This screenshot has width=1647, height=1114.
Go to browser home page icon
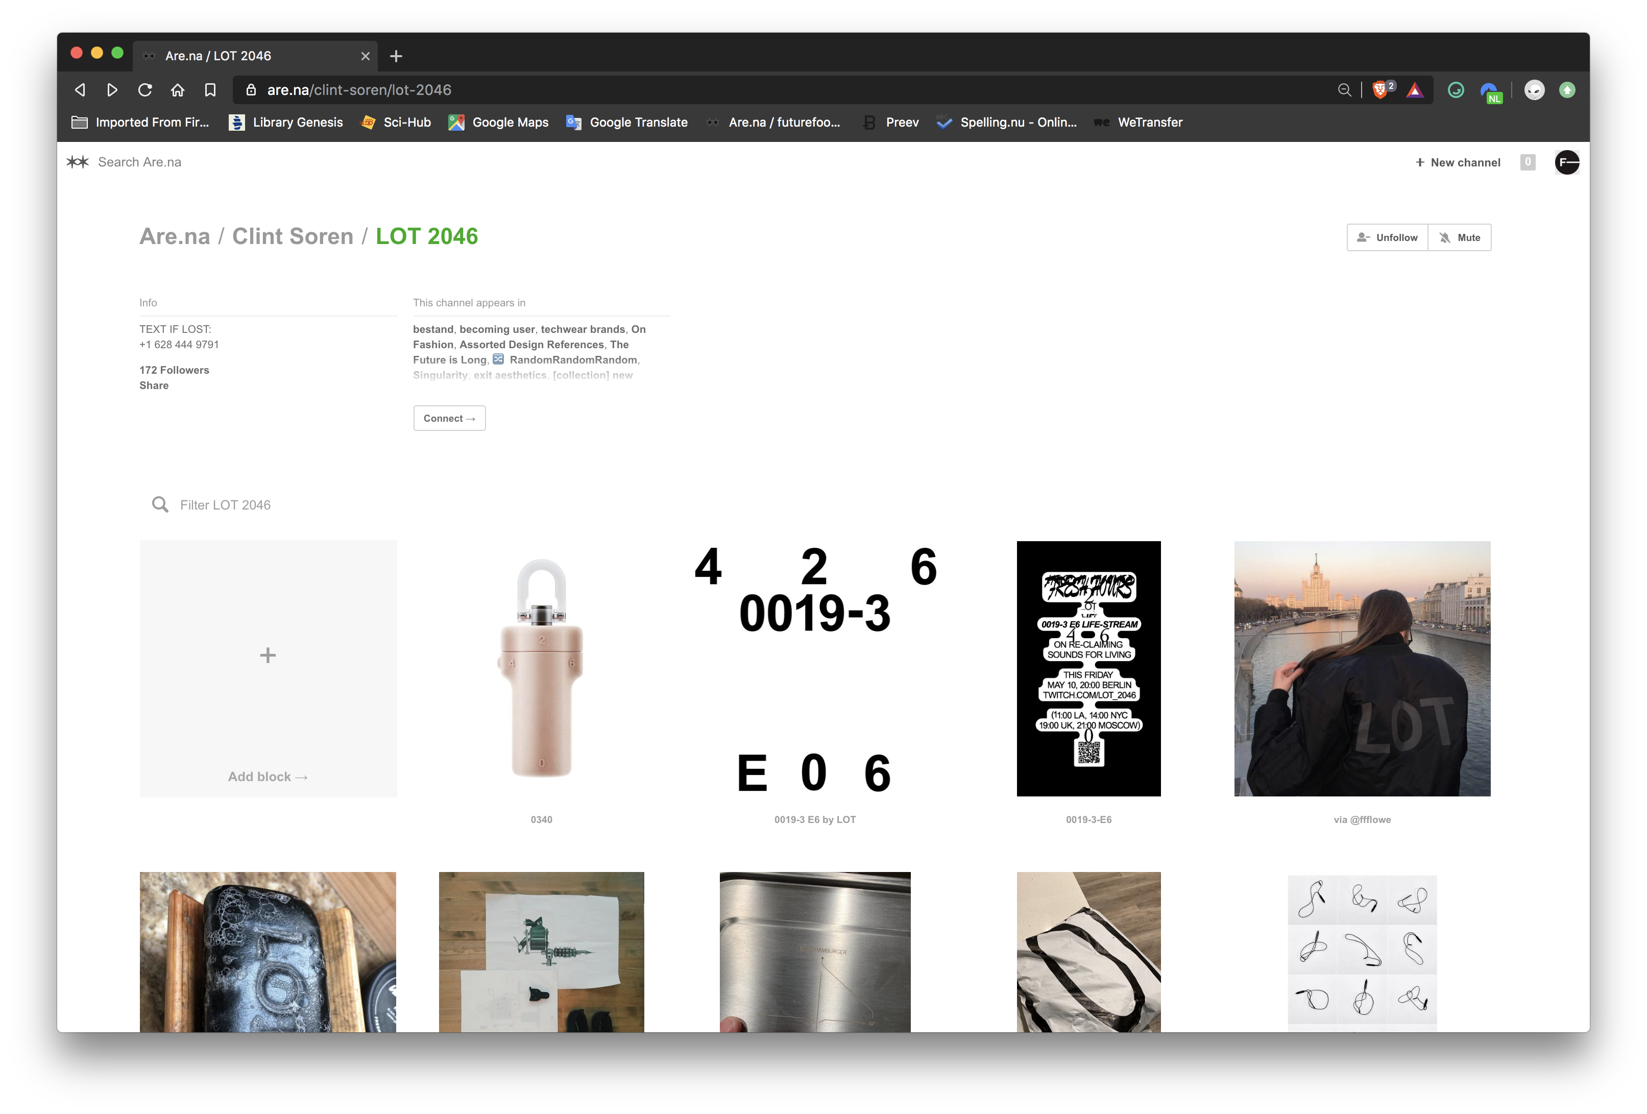coord(178,90)
